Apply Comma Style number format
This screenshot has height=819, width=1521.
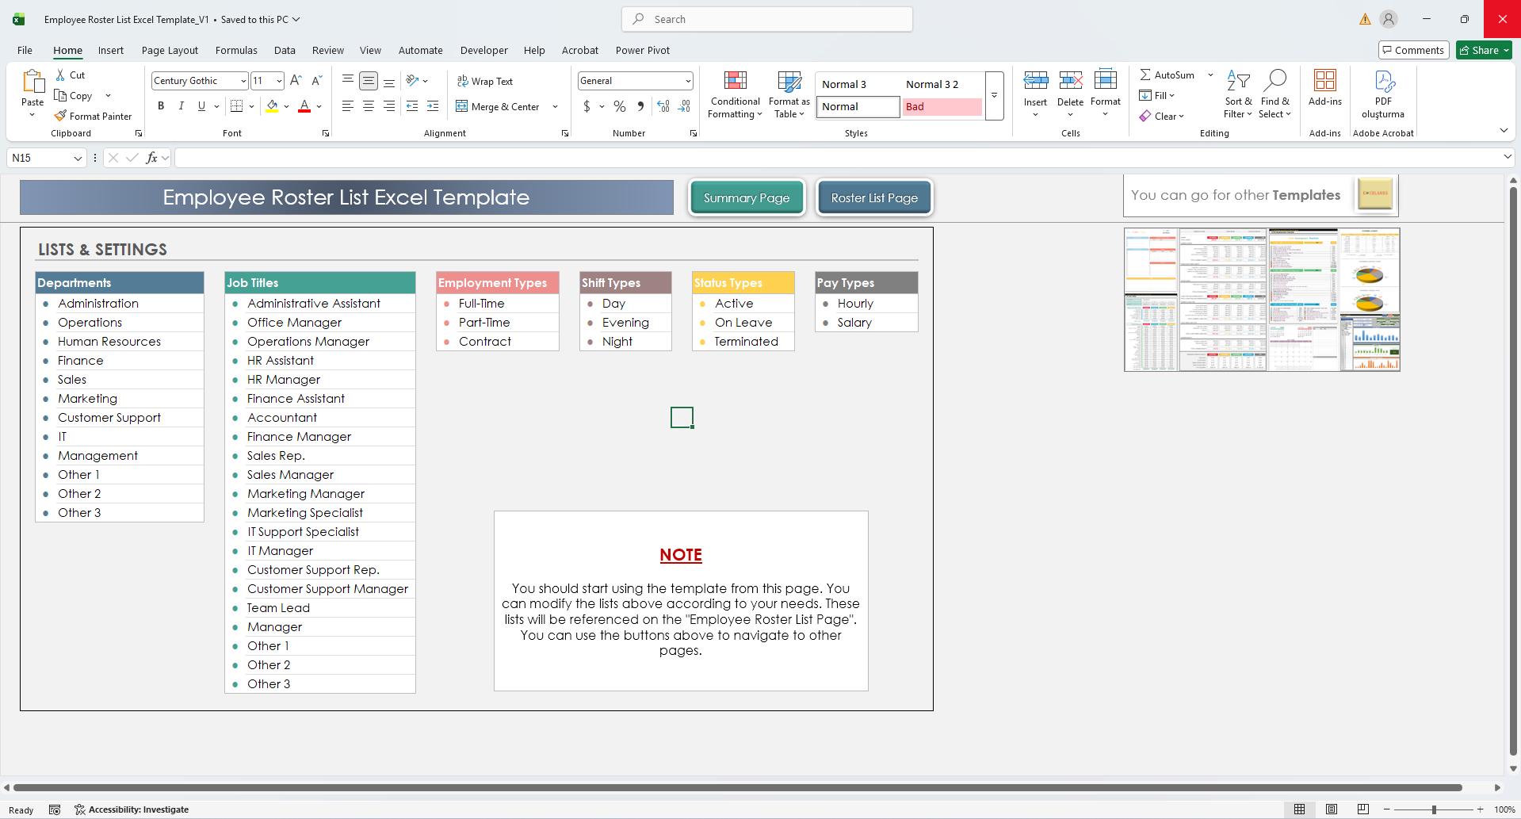[x=640, y=106]
